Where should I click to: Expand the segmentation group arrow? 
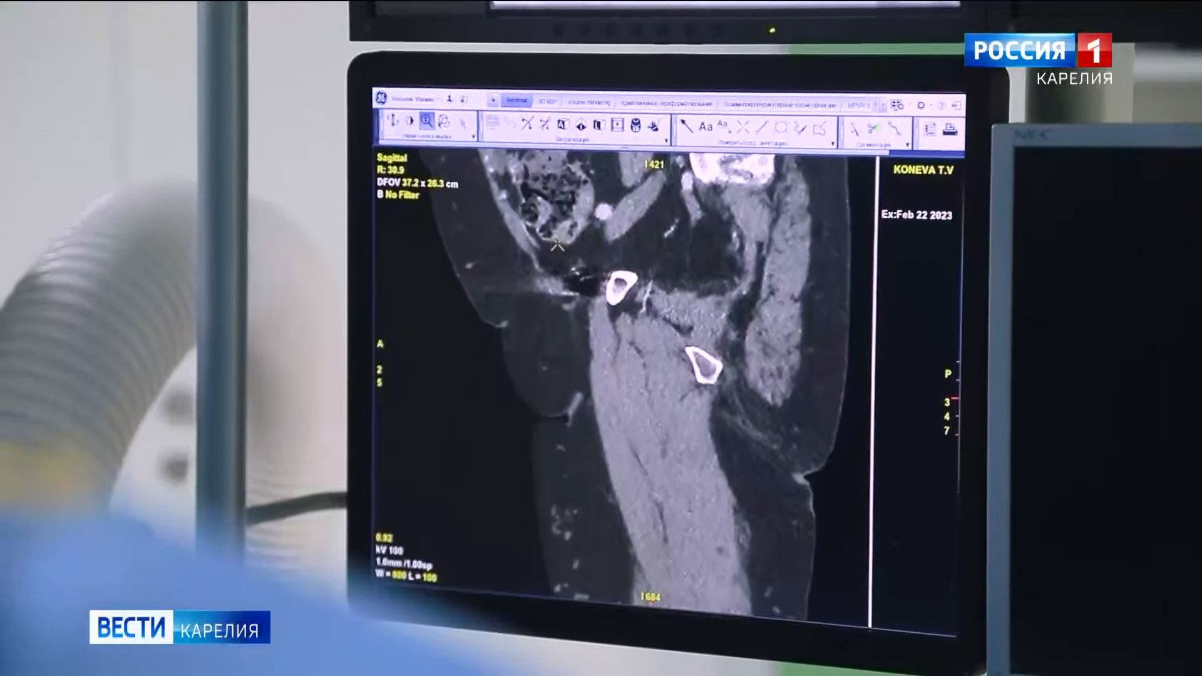[907, 145]
